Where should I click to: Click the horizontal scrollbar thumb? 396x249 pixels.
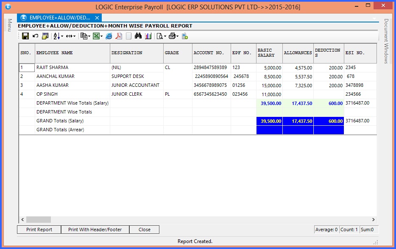[39, 219]
